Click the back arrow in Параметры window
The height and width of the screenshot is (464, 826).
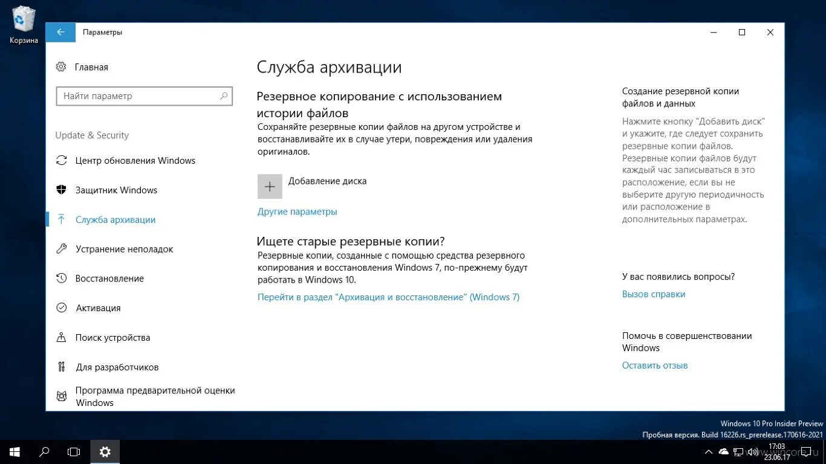(60, 33)
